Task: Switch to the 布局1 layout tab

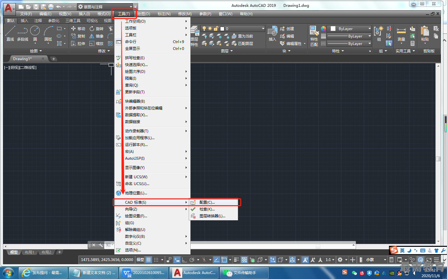Action: pos(29,252)
